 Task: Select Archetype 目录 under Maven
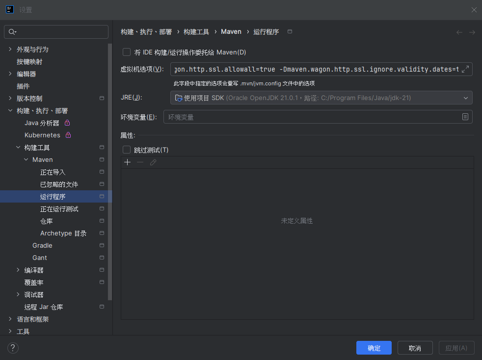click(63, 233)
